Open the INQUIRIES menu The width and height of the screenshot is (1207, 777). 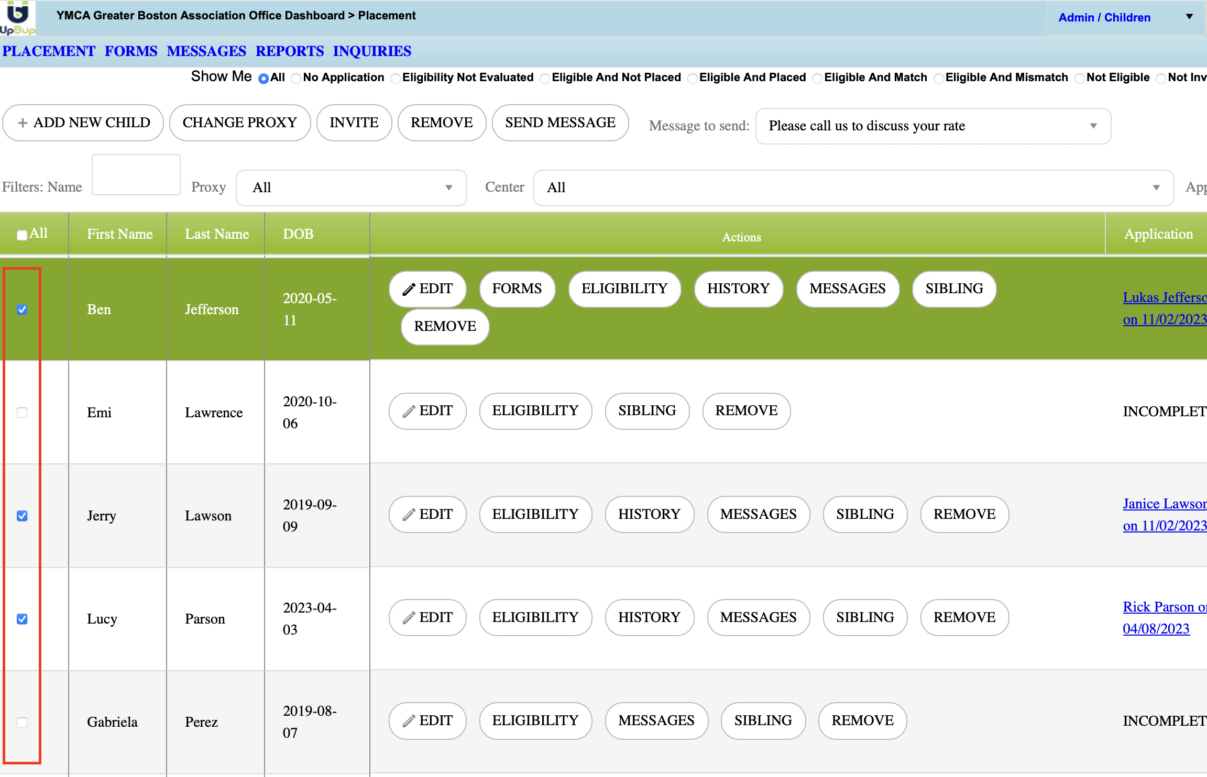372,51
